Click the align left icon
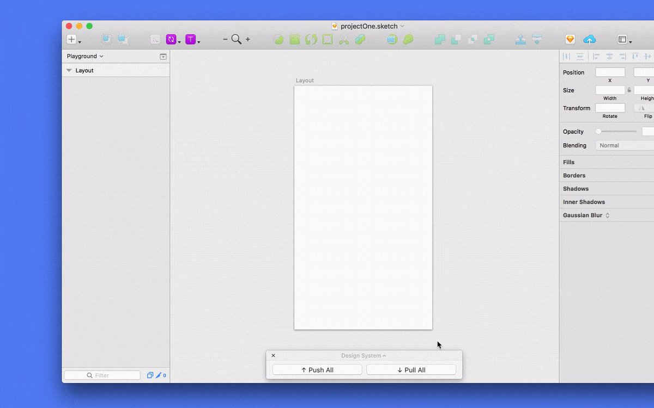 [x=596, y=56]
